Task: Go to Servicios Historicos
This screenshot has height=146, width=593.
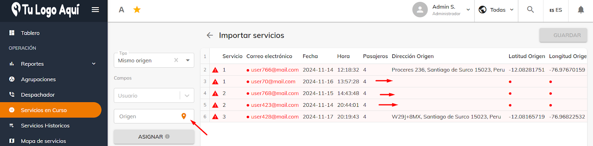Action: click(x=45, y=126)
